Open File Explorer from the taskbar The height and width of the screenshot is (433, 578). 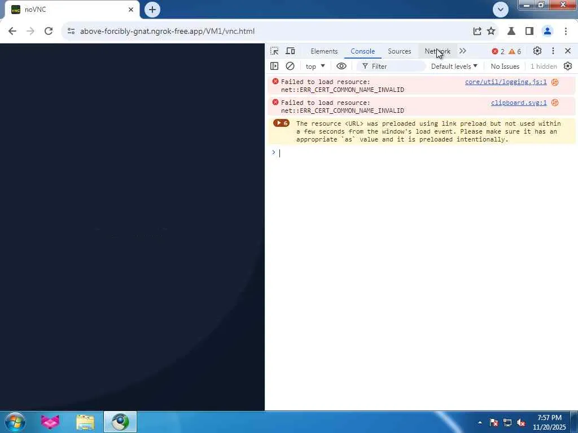(85, 422)
